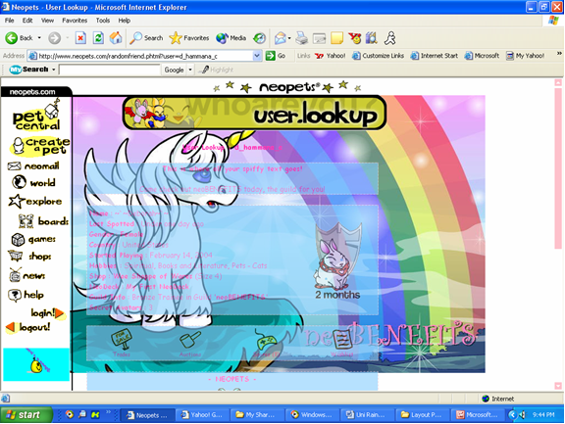Click the Refresh page icon
The height and width of the screenshot is (424, 565).
[98, 38]
